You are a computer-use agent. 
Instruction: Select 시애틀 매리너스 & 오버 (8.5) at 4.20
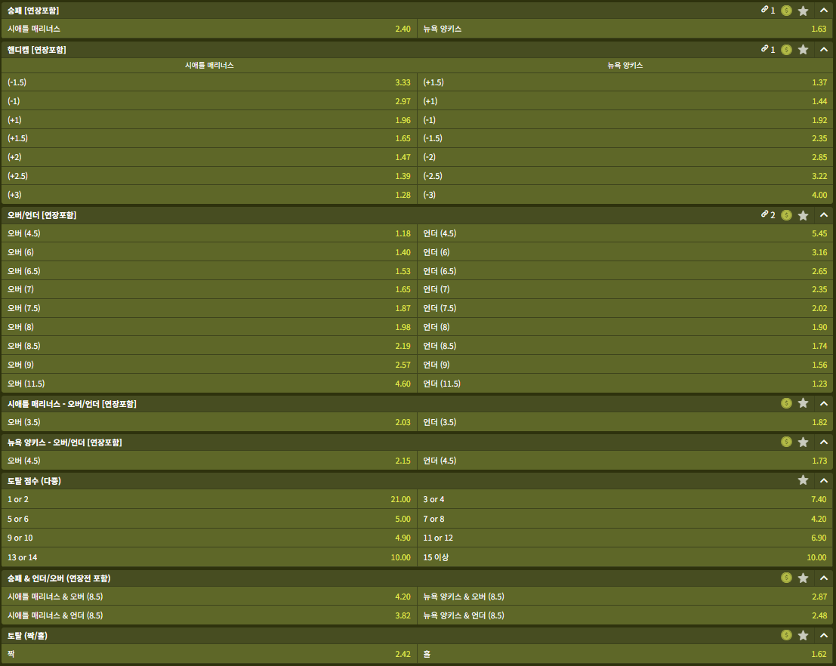(x=209, y=597)
